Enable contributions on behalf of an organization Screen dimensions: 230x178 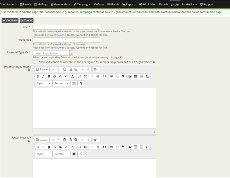point(34,62)
